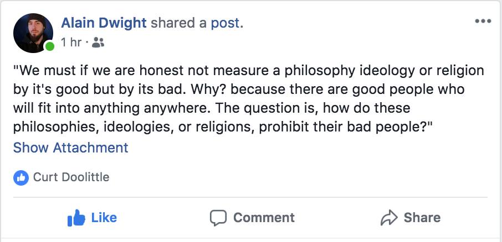
Task: Click the friends audience icon
Action: 97,41
